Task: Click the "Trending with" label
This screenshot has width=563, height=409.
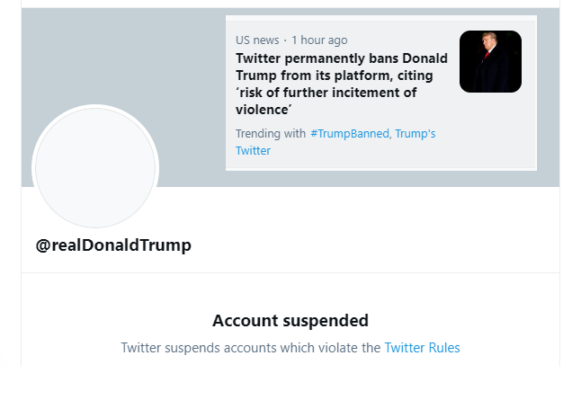Action: pyautogui.click(x=270, y=134)
